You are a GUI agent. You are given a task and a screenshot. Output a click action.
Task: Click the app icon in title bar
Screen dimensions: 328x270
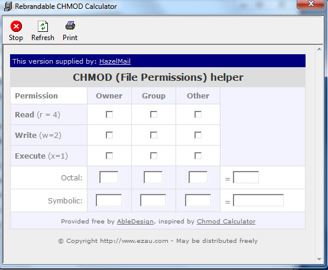click(8, 6)
